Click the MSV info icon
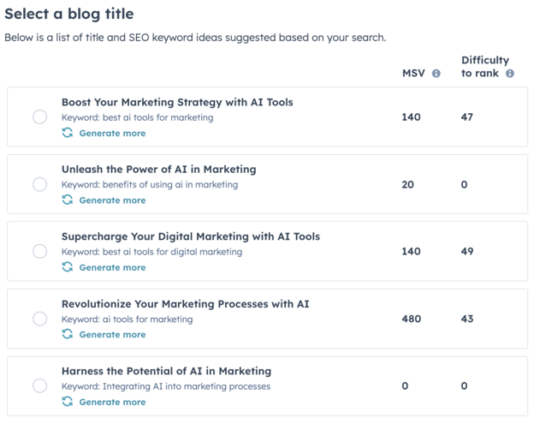Screen dimensions: 534x424 [436, 74]
